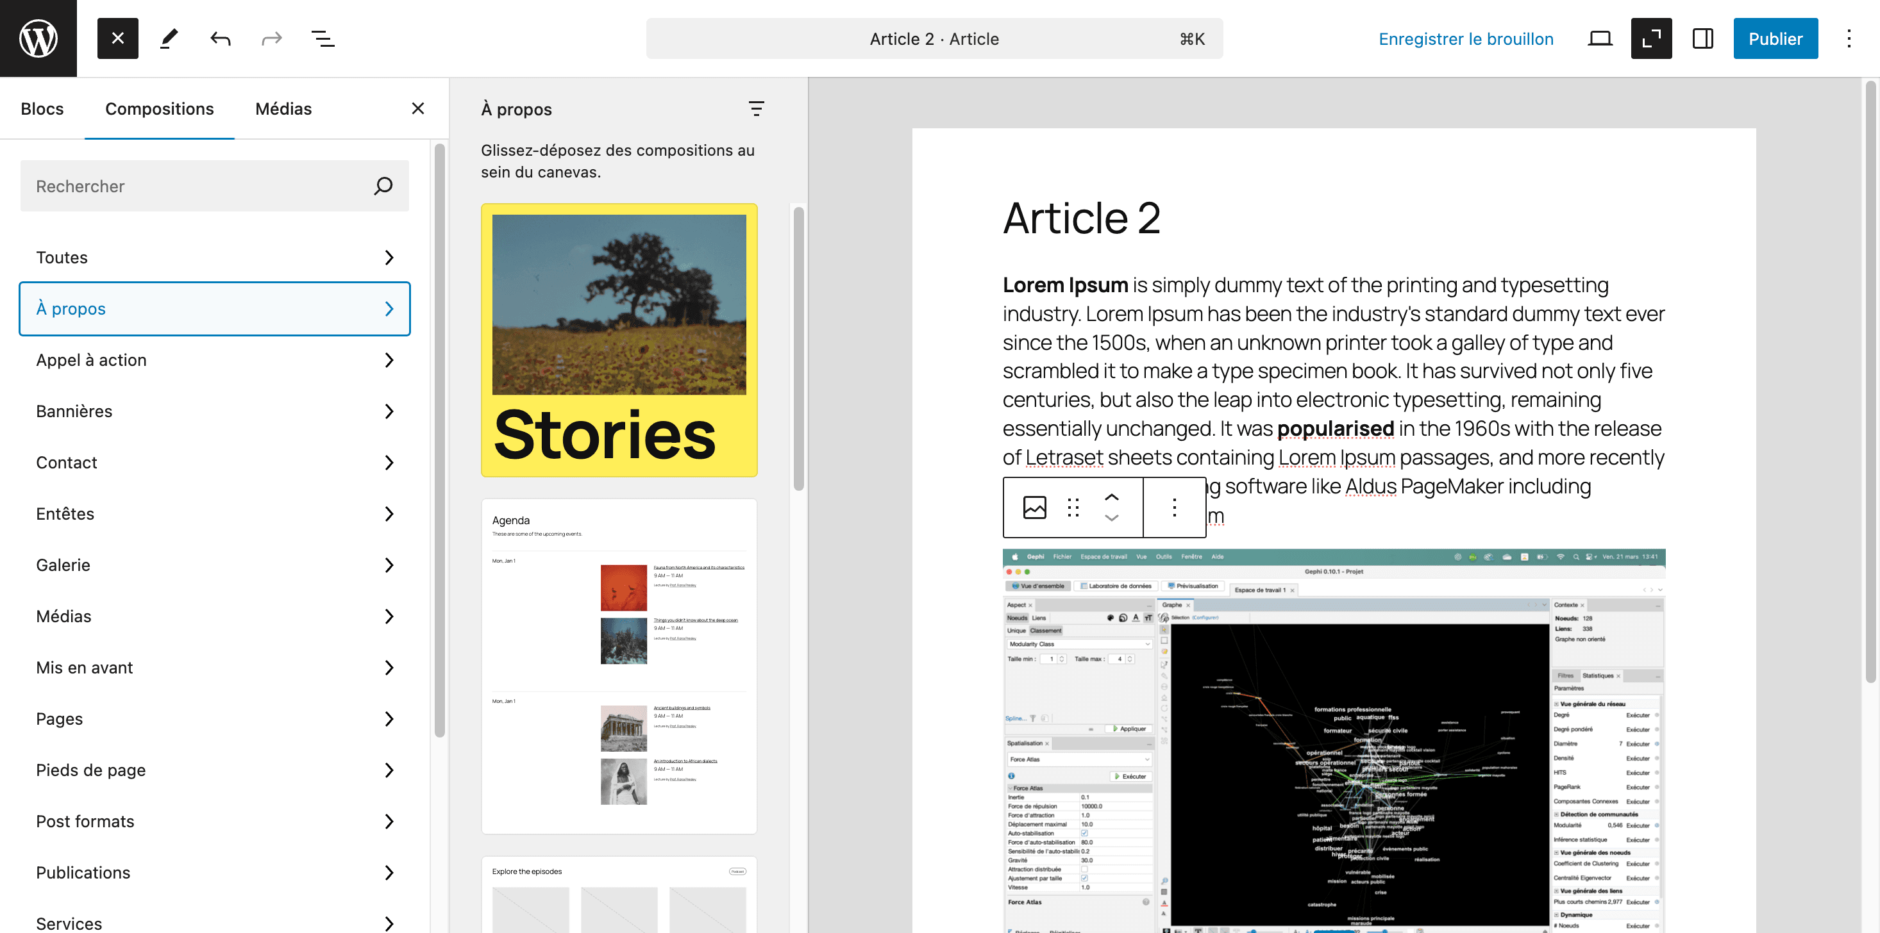Click the Redo arrow icon
The height and width of the screenshot is (933, 1880).
[x=271, y=38]
